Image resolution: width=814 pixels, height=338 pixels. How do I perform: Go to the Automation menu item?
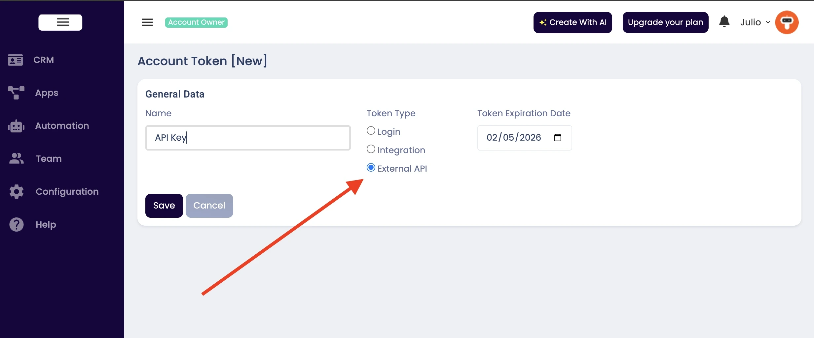[62, 126]
